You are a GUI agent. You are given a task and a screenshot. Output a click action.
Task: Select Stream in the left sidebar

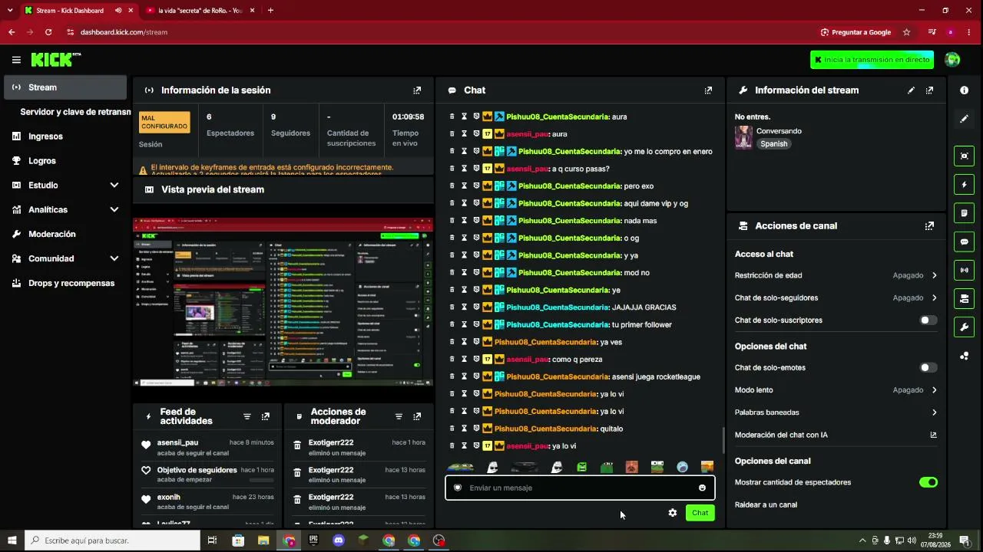point(65,87)
